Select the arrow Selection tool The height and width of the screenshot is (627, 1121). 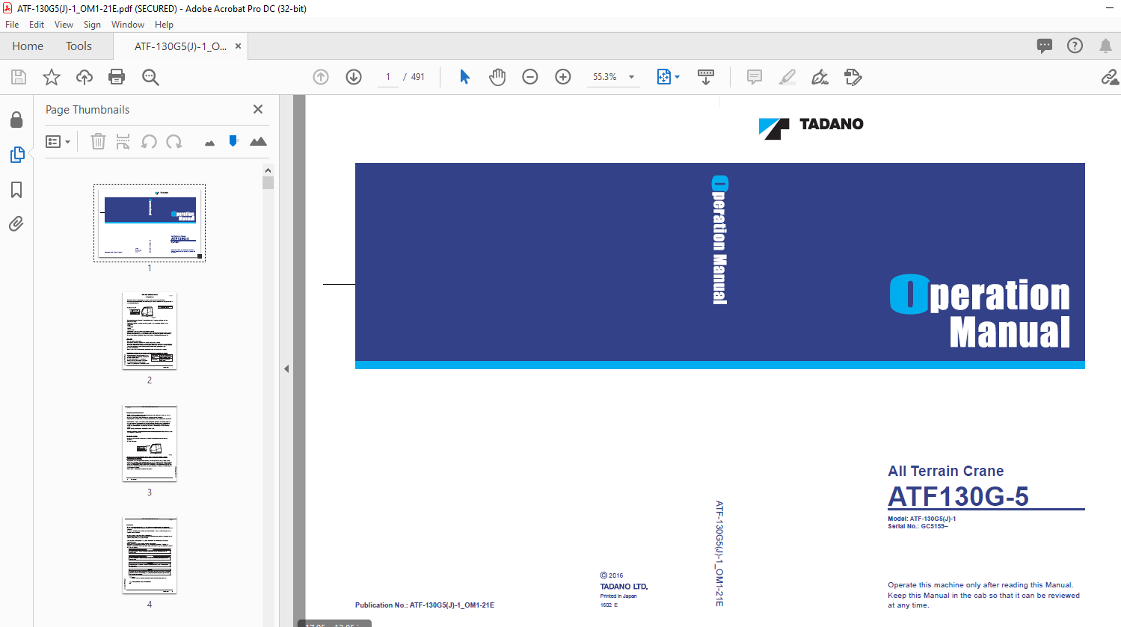[x=464, y=77]
